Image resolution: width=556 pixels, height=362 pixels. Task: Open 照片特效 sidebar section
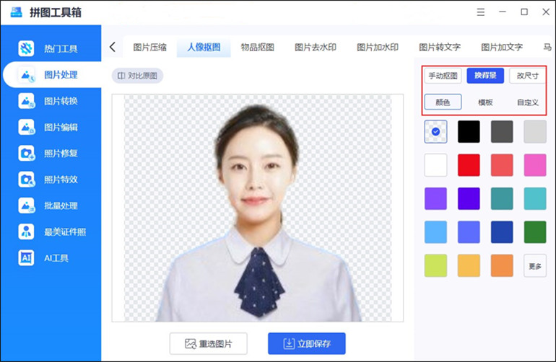coord(51,180)
